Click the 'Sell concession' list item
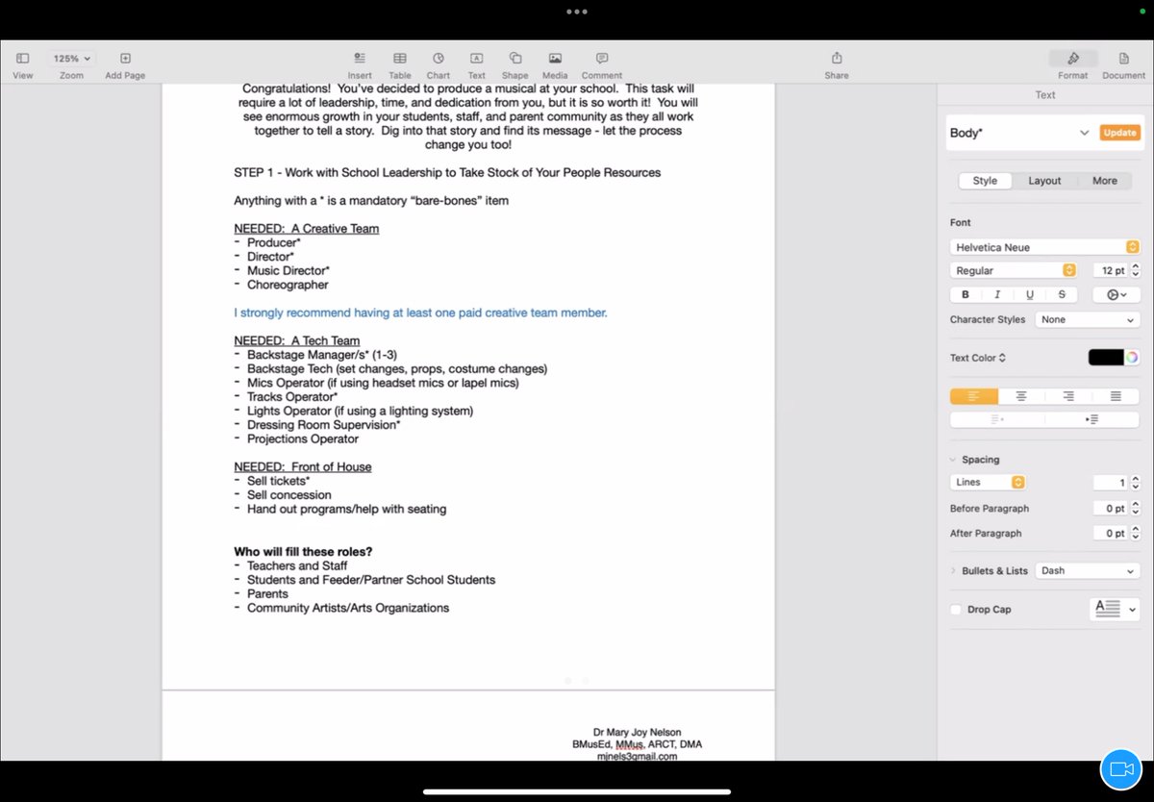1154x802 pixels. click(x=289, y=495)
